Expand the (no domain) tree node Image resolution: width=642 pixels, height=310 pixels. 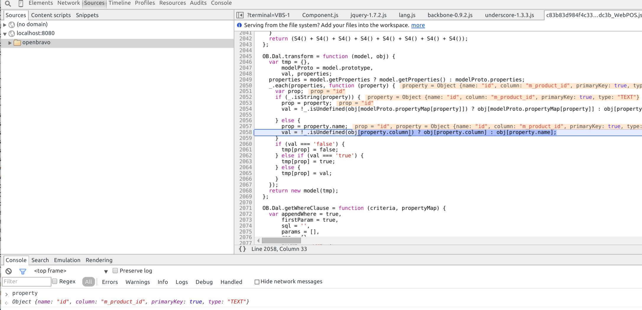point(5,25)
